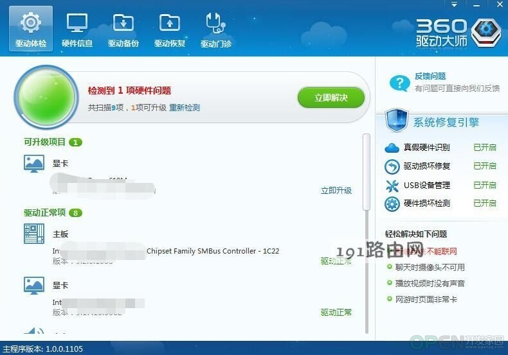The width and height of the screenshot is (508, 355).
Task: Toggle 已开启 for 硬件损坏检测
Action: pyautogui.click(x=485, y=203)
